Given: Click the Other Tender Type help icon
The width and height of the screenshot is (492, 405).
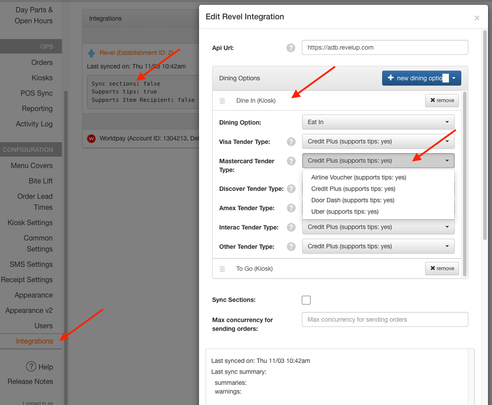Looking at the screenshot, I should coord(291,247).
